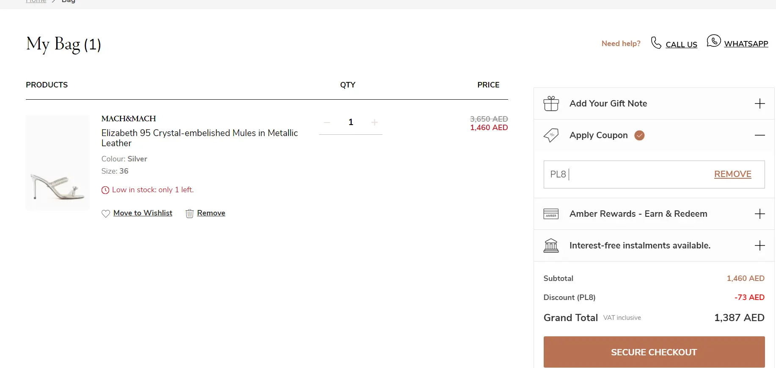Click the Remove item link

pos(211,213)
